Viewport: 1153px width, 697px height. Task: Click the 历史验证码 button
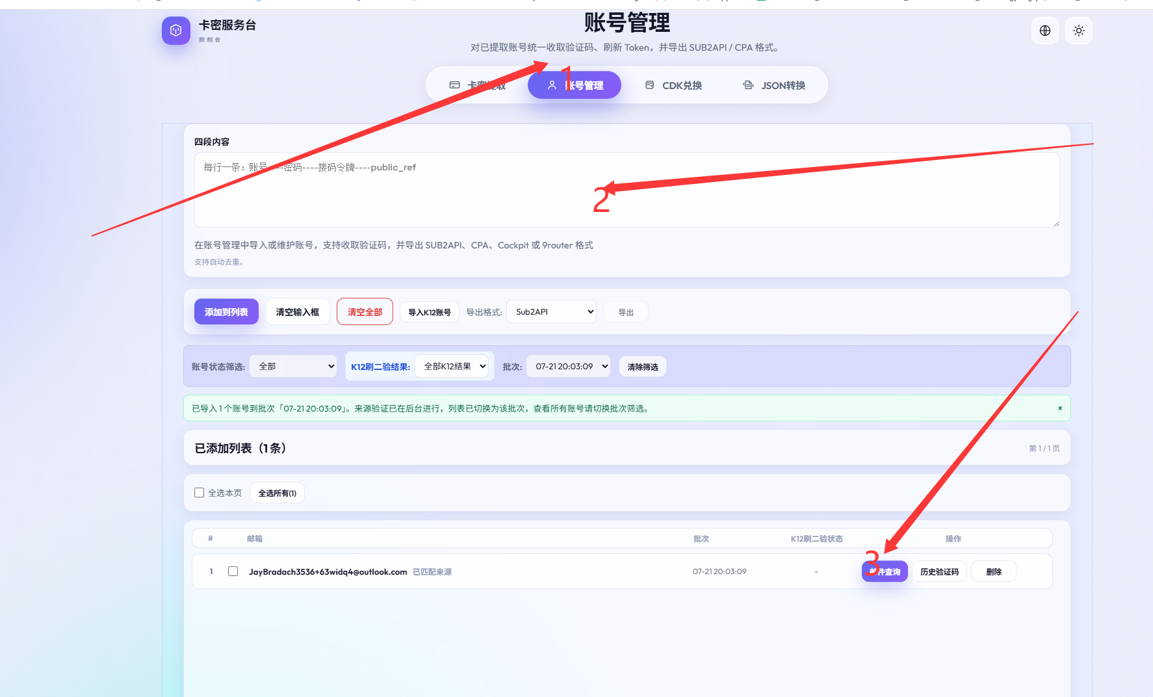(939, 572)
